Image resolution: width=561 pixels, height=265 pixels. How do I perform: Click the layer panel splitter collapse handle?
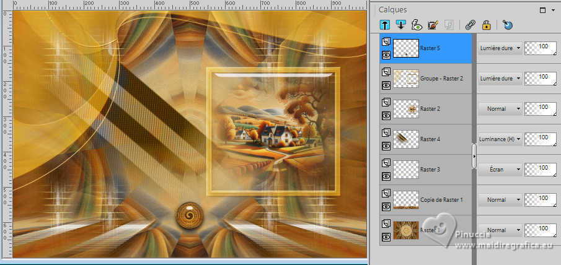tap(474, 155)
